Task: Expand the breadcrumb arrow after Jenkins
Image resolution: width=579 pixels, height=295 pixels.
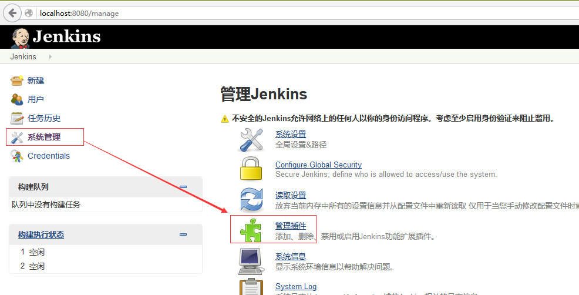Action: pos(51,56)
